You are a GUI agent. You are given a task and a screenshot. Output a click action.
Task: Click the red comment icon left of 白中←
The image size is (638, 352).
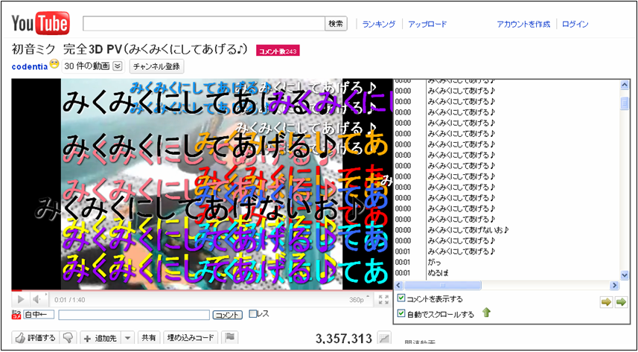(x=16, y=315)
